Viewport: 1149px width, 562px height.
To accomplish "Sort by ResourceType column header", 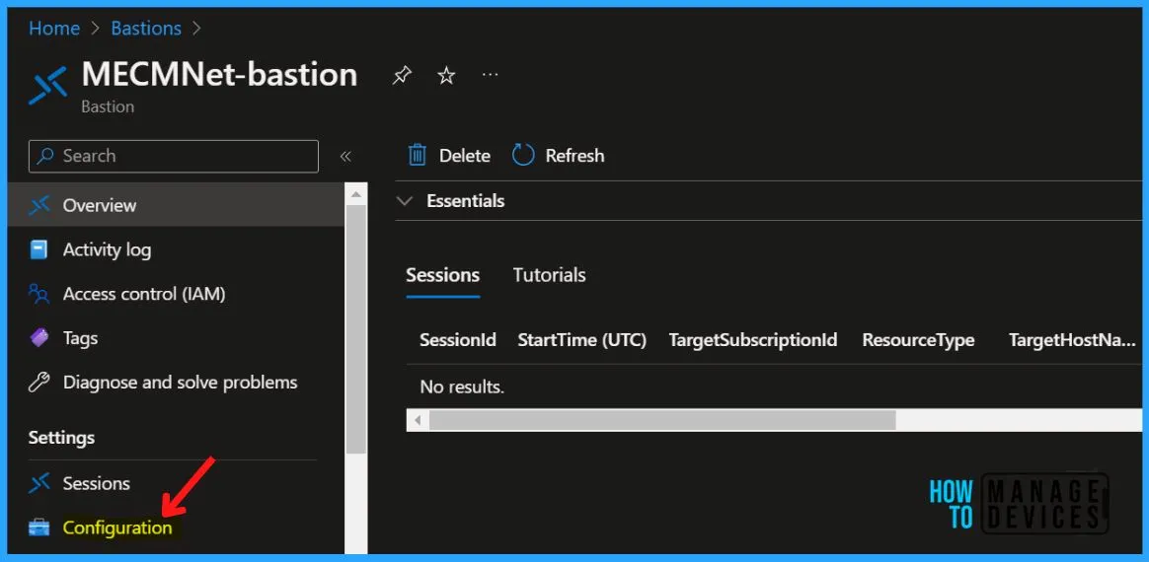I will [918, 340].
